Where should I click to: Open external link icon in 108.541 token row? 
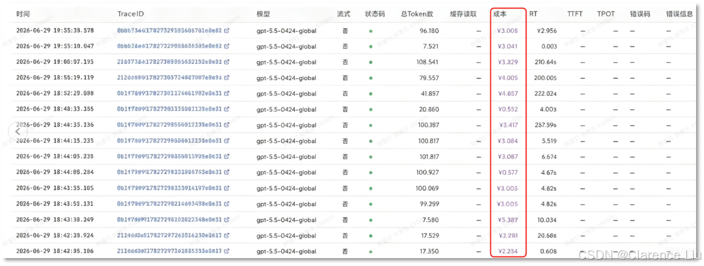tap(227, 62)
